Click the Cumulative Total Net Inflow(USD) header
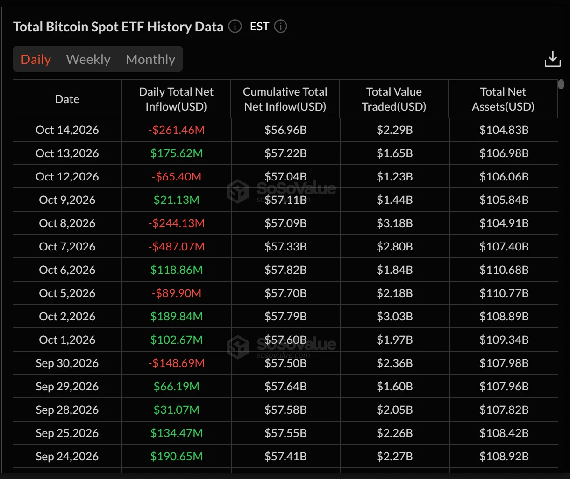The width and height of the screenshot is (570, 479). tap(285, 99)
